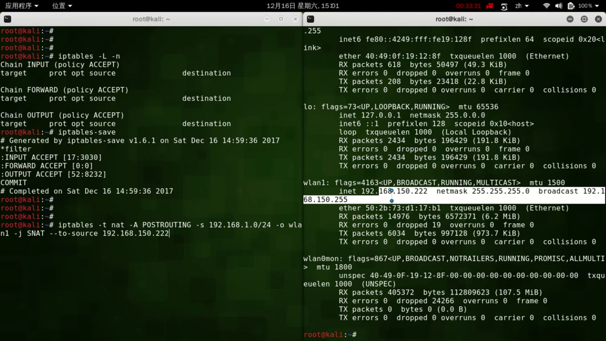
Task: Click the right terminal's bottom prompt
Action: (x=330, y=334)
